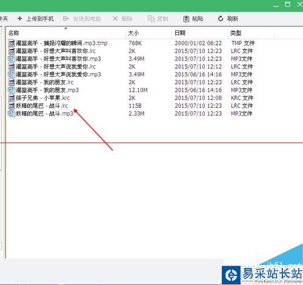The height and width of the screenshot is (285, 303).
Task: Click audio icon of 好想大声说我爱你.mp3
Action: pos(12,74)
